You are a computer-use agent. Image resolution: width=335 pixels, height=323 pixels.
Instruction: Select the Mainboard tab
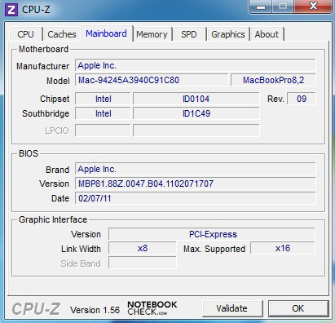[x=106, y=33]
